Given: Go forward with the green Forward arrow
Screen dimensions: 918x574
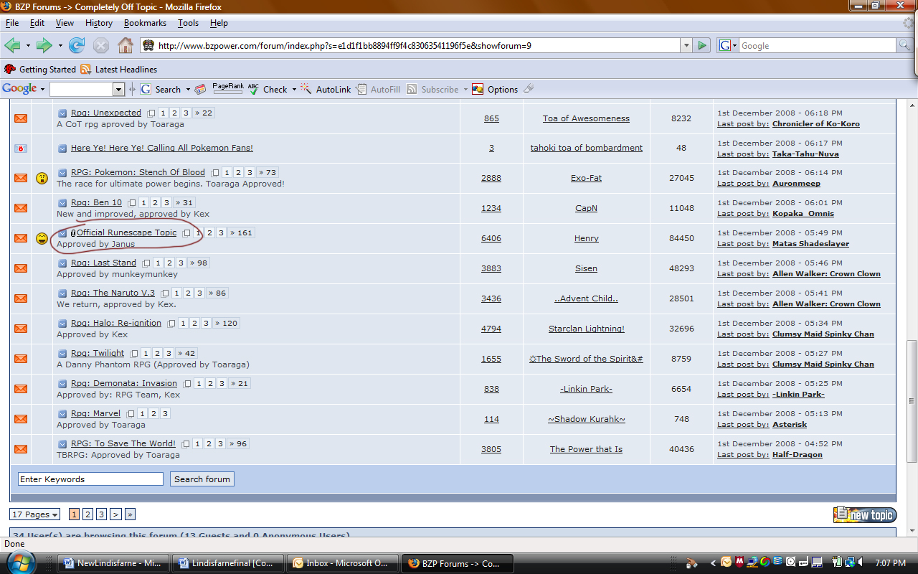Looking at the screenshot, I should (44, 46).
